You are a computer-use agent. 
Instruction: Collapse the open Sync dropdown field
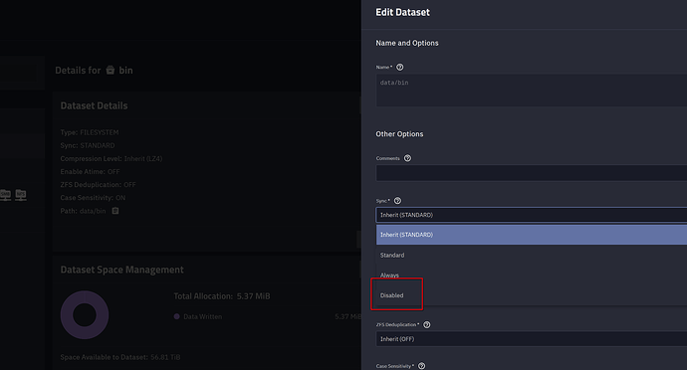tap(532, 215)
